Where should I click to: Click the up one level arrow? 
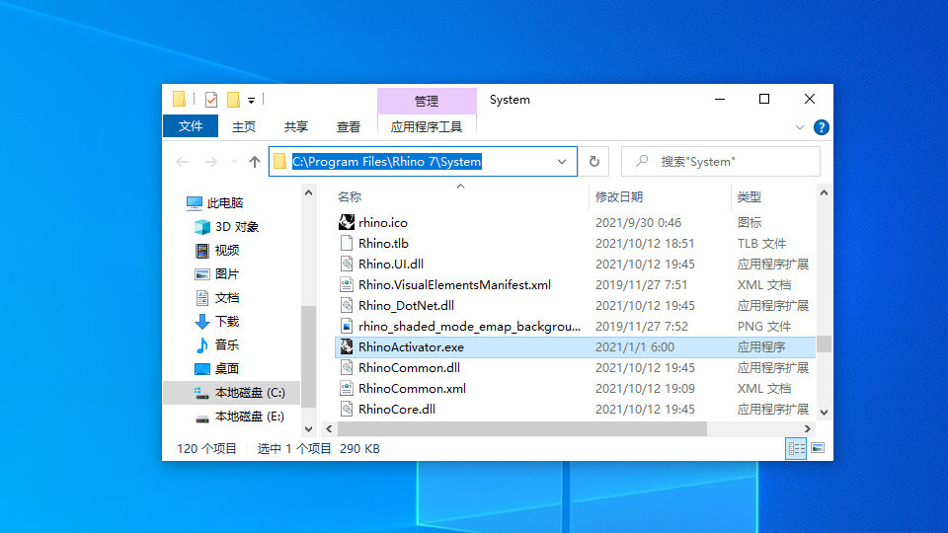tap(255, 162)
